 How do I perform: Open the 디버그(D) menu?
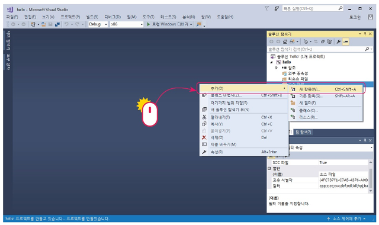pos(113,17)
